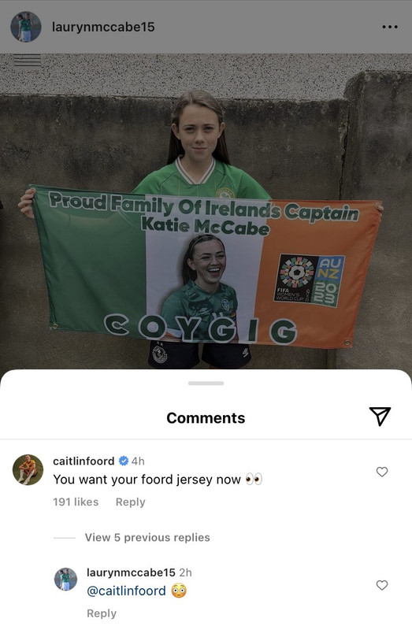This screenshot has width=412, height=630.
Task: Reply to caitlinfoord's comment
Action: [x=130, y=502]
